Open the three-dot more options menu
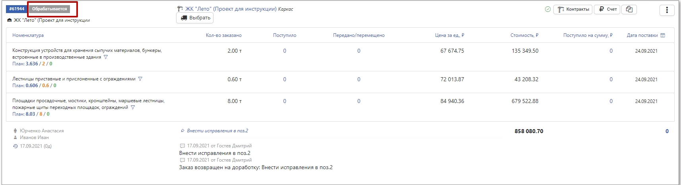Viewport: 681px width, 185px height. point(667,10)
